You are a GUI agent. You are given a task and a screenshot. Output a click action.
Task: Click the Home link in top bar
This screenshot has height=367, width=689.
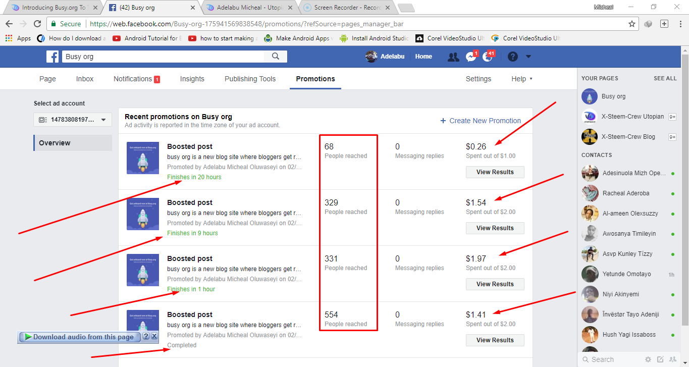click(x=423, y=57)
